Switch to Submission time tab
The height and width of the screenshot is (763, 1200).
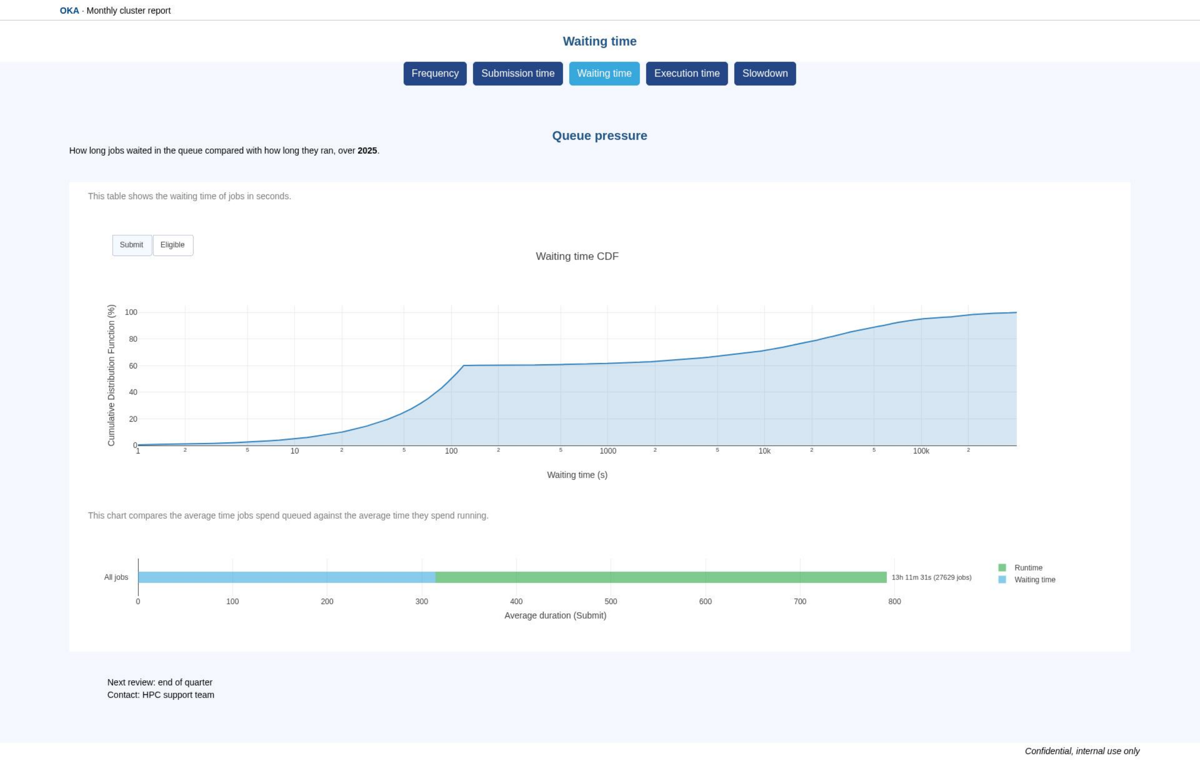518,73
